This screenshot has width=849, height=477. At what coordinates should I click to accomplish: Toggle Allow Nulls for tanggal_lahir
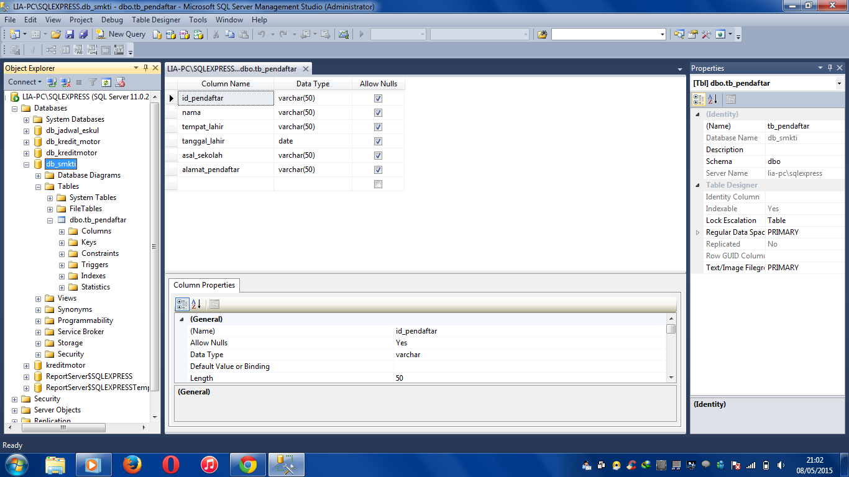378,141
